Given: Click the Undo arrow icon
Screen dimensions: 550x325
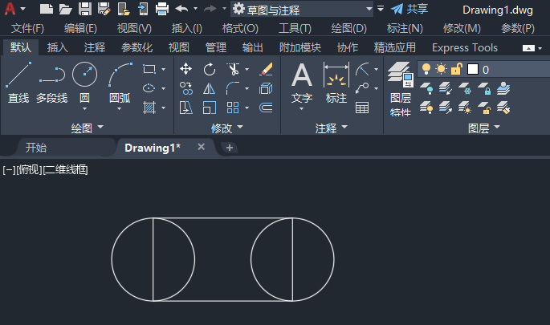Looking at the screenshot, I should pos(181,9).
